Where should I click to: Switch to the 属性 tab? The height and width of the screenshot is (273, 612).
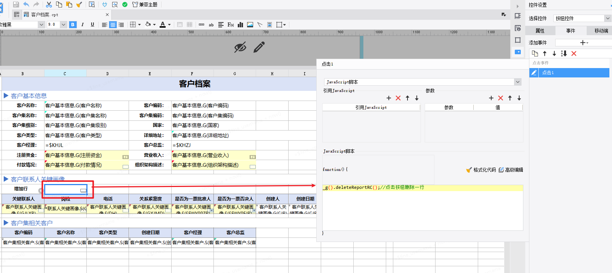pyautogui.click(x=540, y=31)
